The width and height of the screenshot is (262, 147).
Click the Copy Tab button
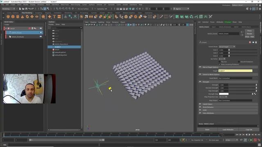tap(249, 129)
